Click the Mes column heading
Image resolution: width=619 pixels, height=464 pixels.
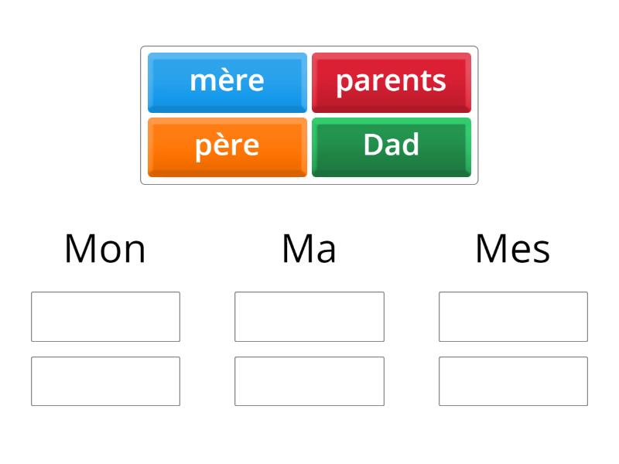coord(513,247)
